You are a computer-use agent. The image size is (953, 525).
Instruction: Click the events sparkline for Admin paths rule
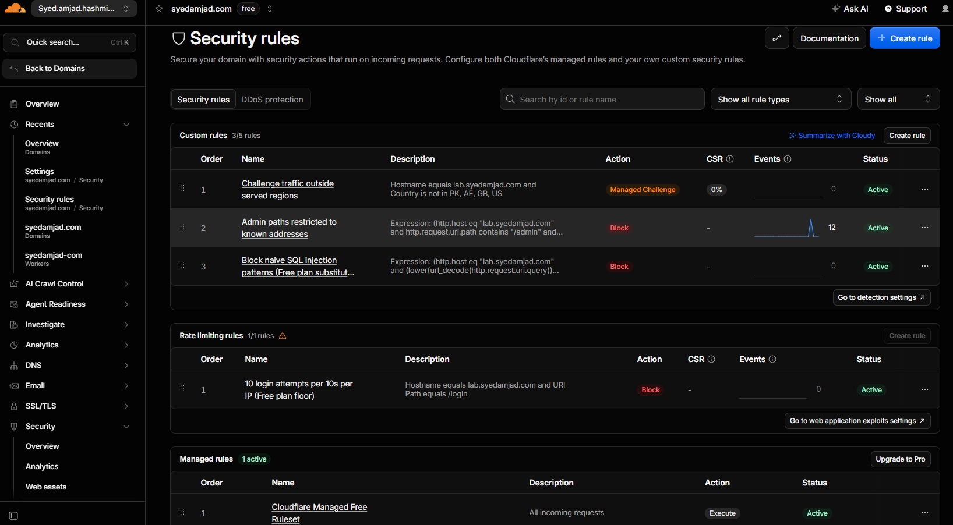(x=787, y=228)
